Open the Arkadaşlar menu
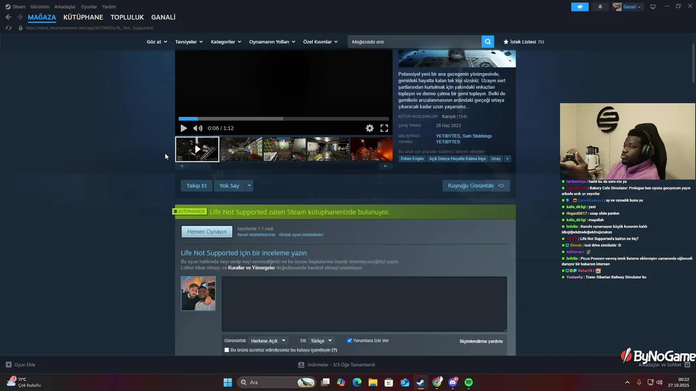The image size is (696, 391). (x=65, y=7)
